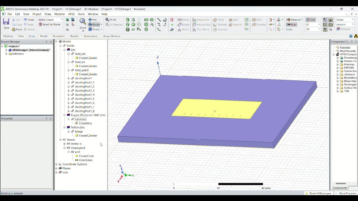Draw a box with the box tool
This screenshot has width=358, height=201.
point(128,20)
